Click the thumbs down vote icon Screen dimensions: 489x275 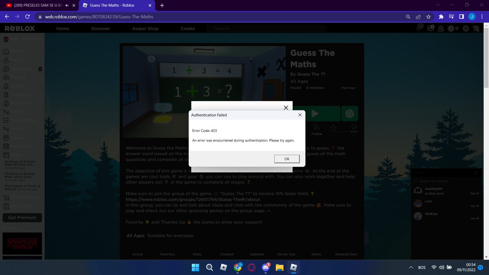pyautogui.click(x=354, y=128)
